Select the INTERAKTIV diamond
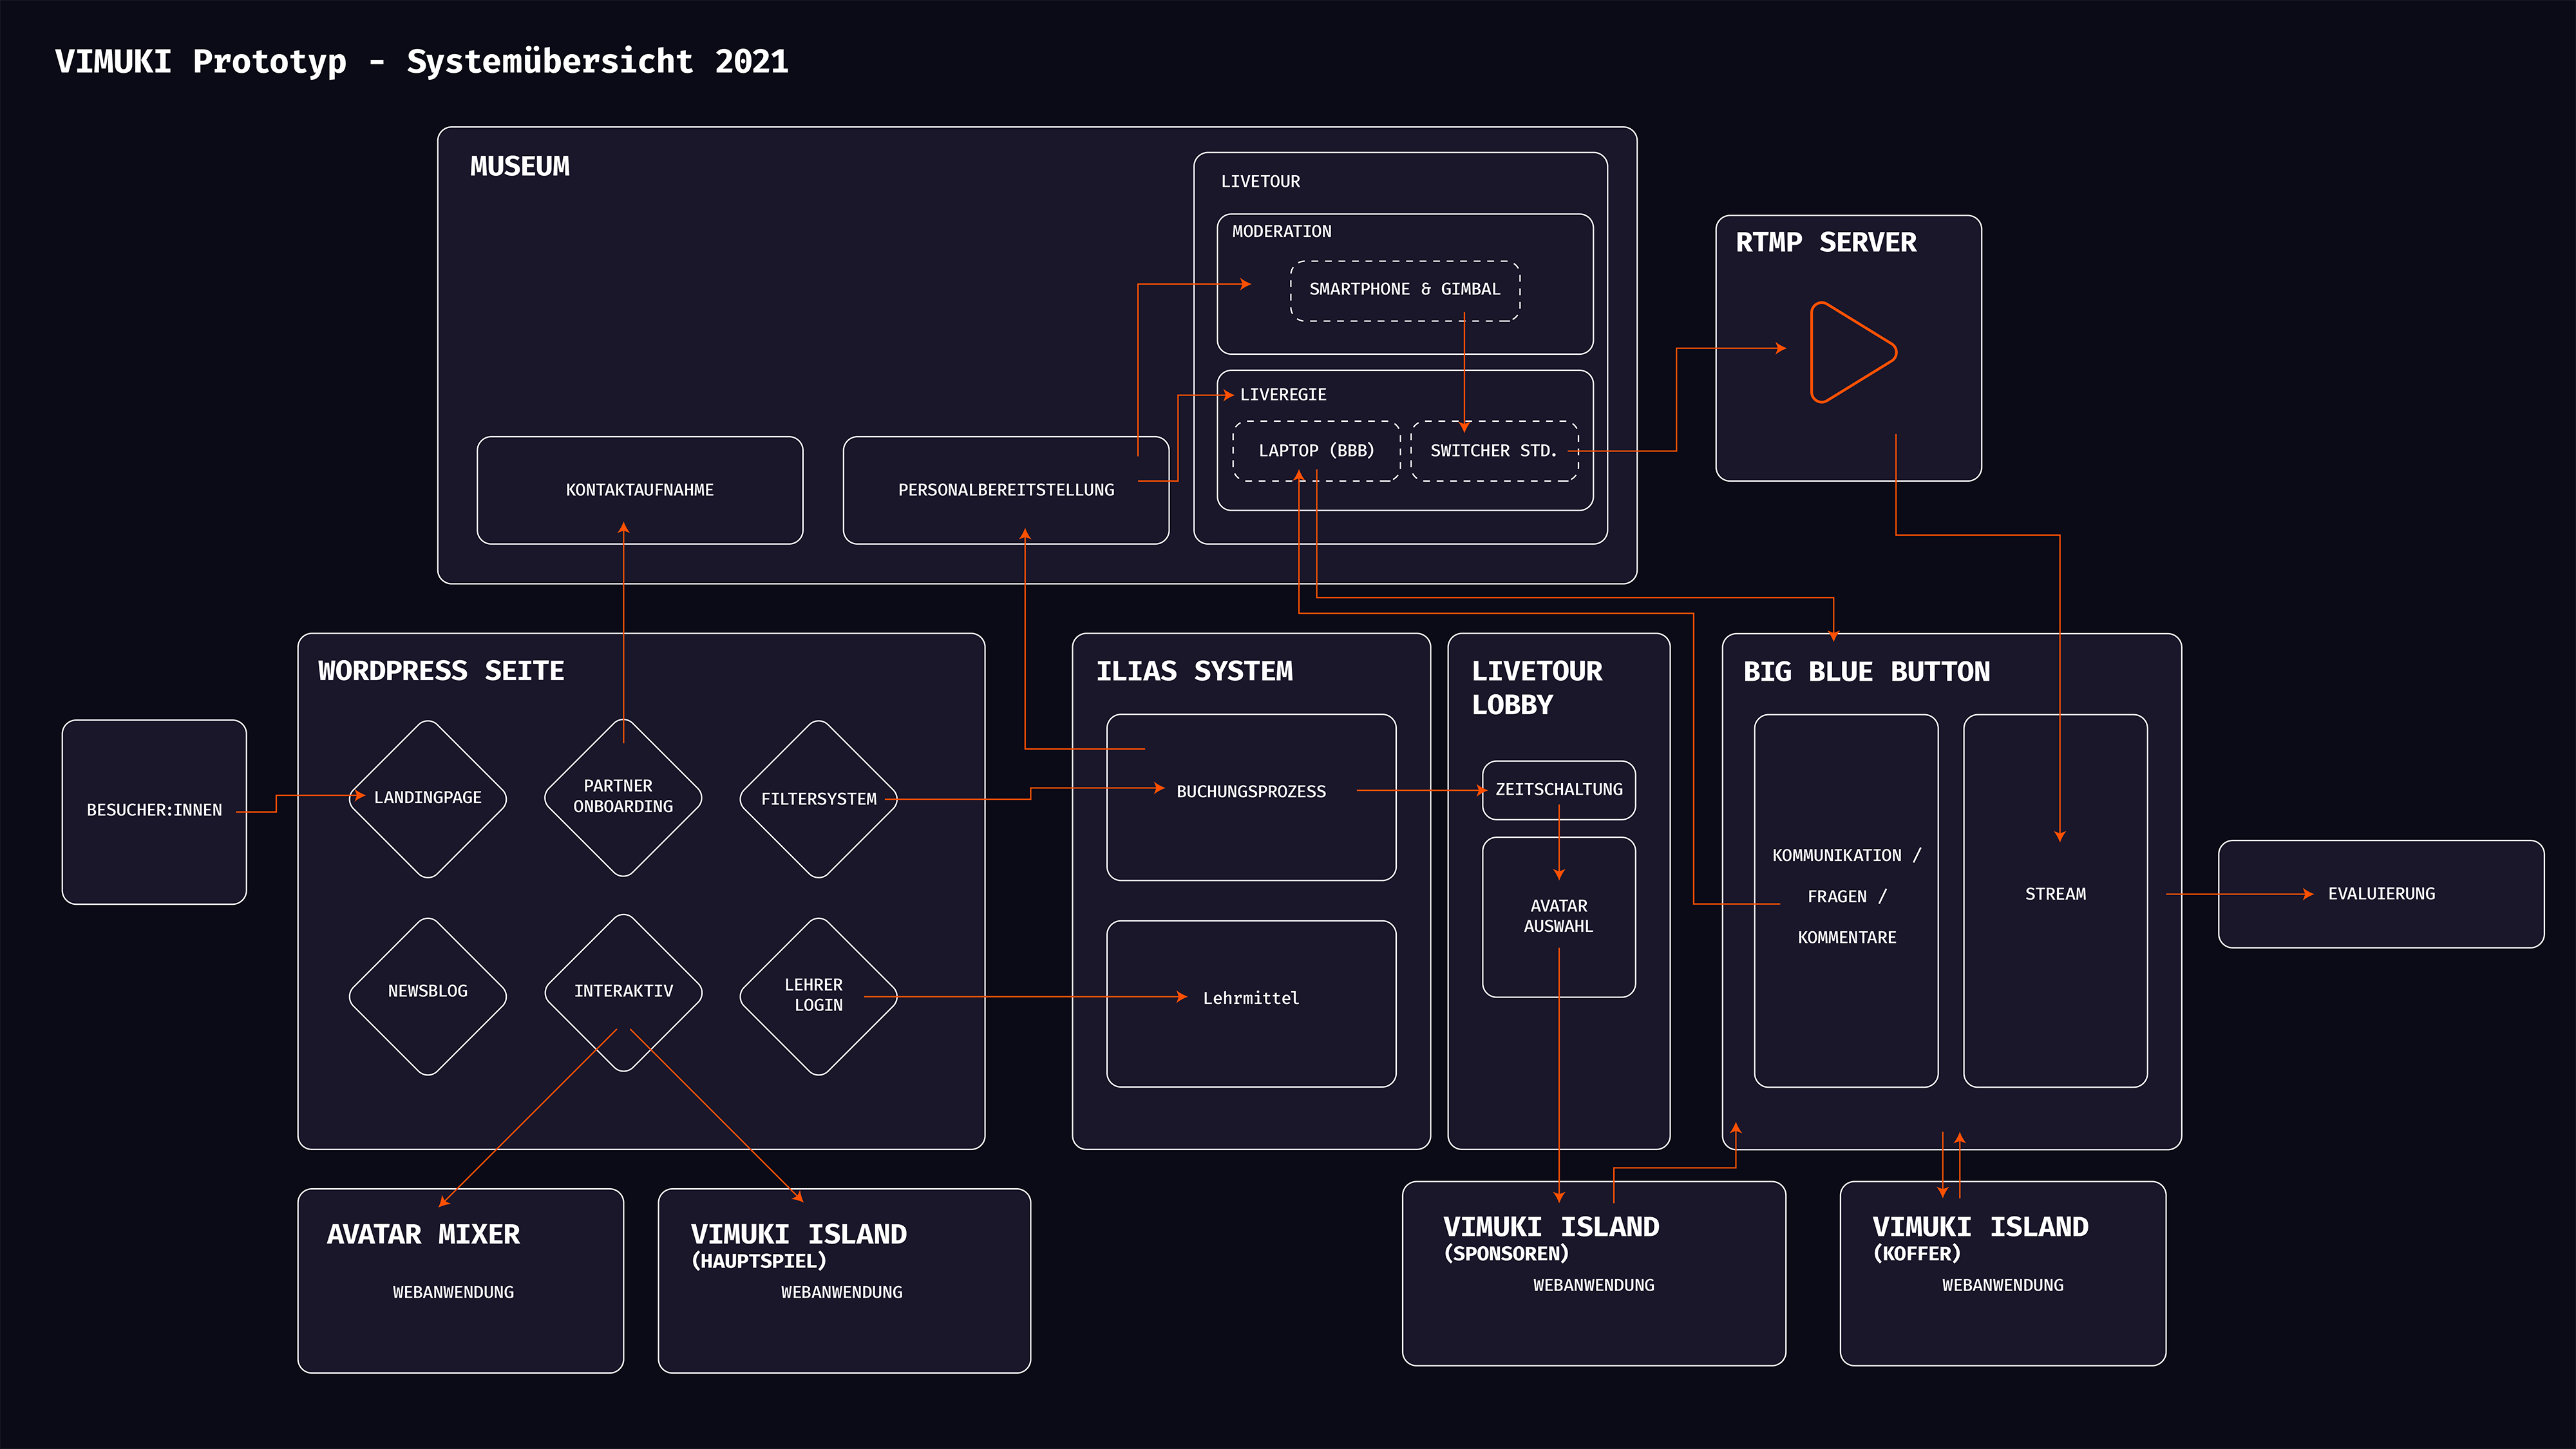 tap(623, 992)
